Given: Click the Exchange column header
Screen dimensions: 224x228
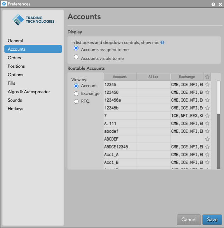Looking at the screenshot, I should coord(187,77).
